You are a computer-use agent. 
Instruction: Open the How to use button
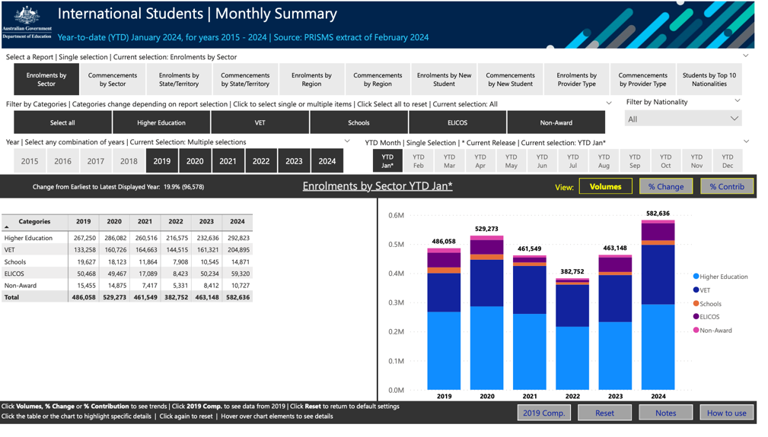pos(726,413)
